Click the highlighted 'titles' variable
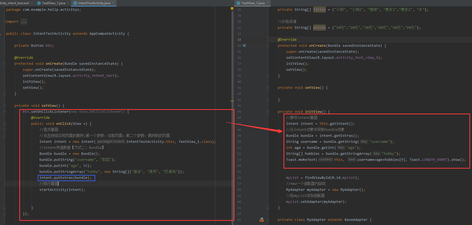This screenshot has height=225, width=472. 320,10
